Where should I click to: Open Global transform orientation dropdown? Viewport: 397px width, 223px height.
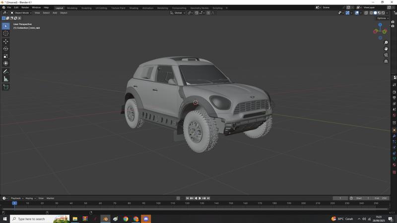178,13
